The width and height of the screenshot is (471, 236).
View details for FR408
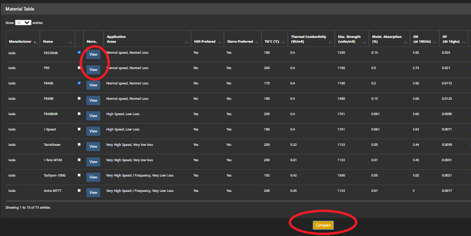pyautogui.click(x=93, y=100)
